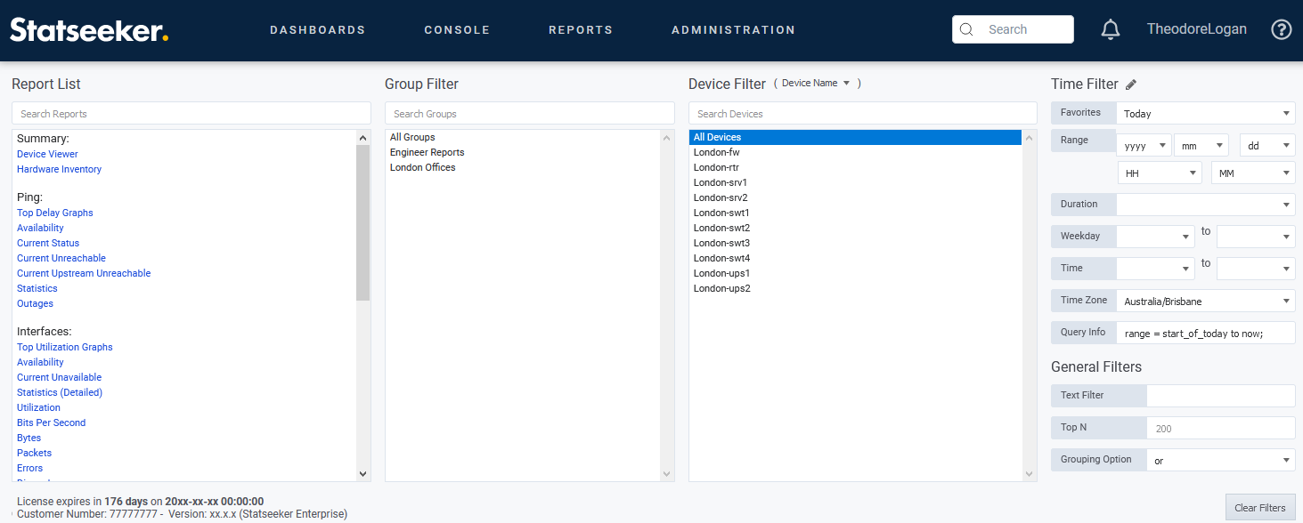Click the Statseeker logo
The height and width of the screenshot is (523, 1303).
89,30
